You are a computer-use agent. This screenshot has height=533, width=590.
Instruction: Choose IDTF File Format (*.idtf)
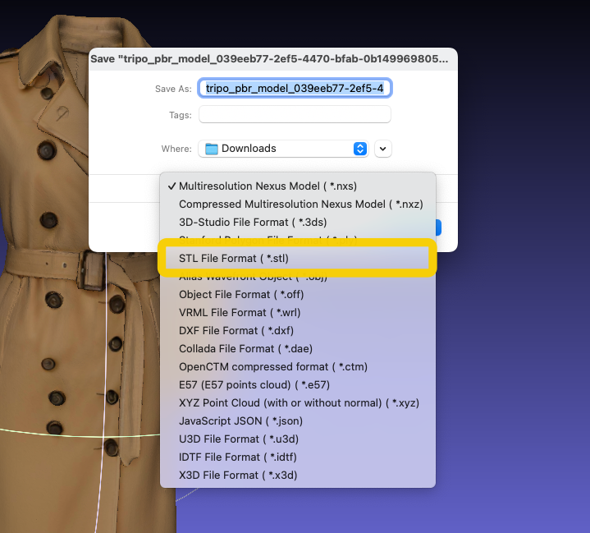coord(298,457)
